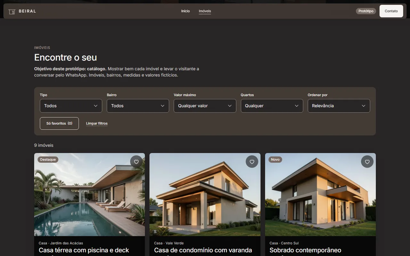Open the pool house photo thumbnail
This screenshot has width=410, height=256.
point(89,195)
